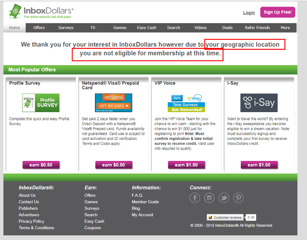Screen dimensions: 307x240
Task: Click earn $0.50 under Netspend card
Action: pyautogui.click(x=114, y=165)
